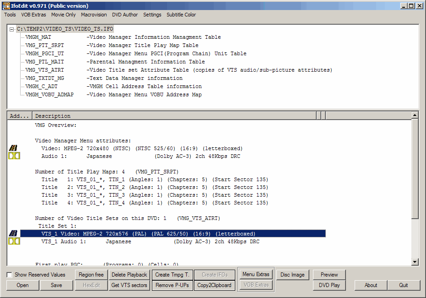Collapse the VIDEO_TS.IFO tree root node
Image resolution: width=426 pixels, height=298 pixels.
click(x=12, y=29)
